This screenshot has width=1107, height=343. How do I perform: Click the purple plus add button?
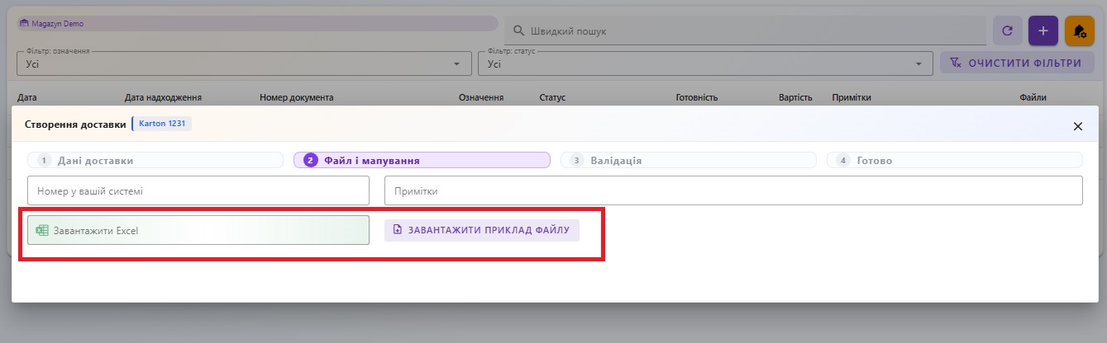1043,31
